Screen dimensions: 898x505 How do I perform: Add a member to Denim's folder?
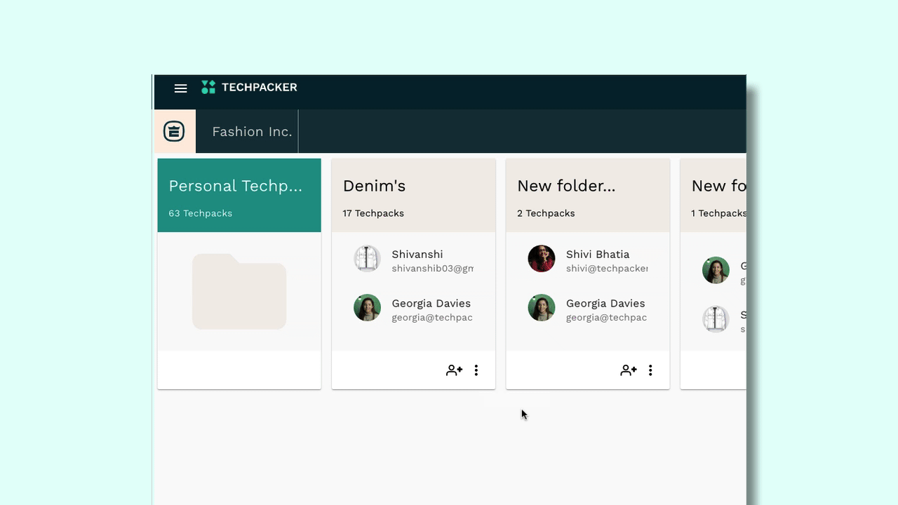[x=454, y=370]
